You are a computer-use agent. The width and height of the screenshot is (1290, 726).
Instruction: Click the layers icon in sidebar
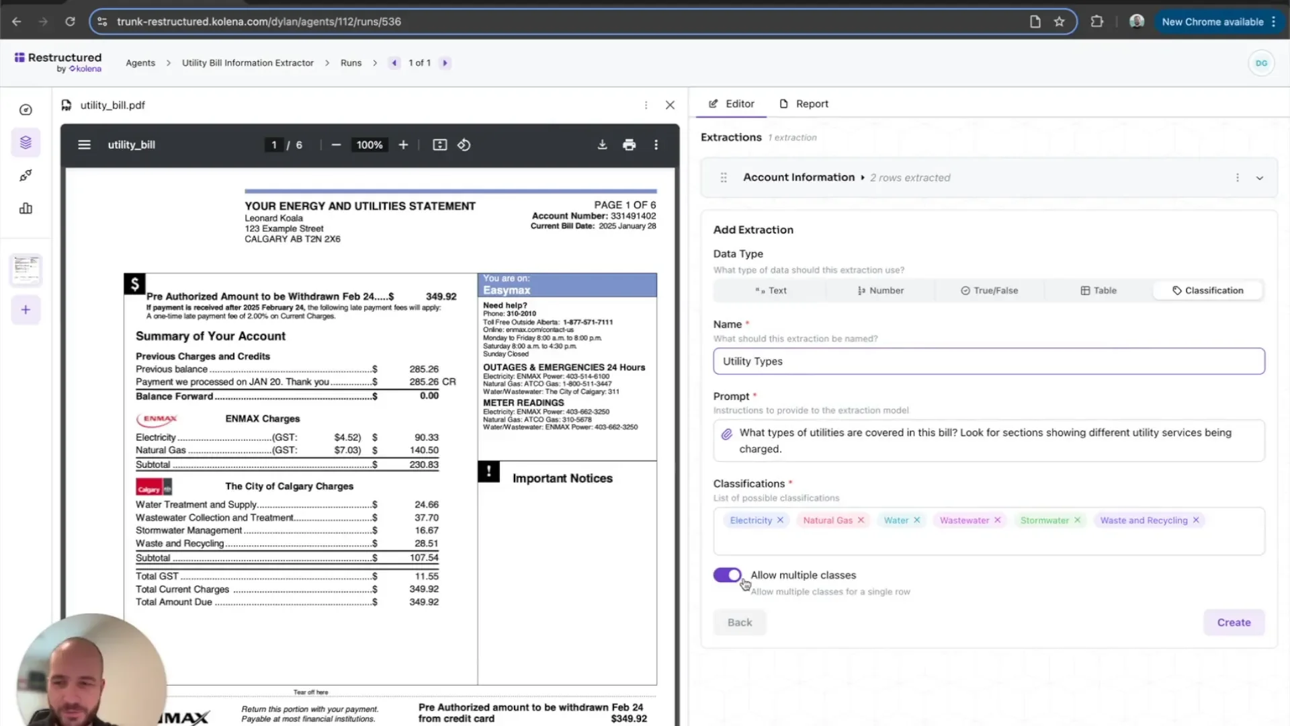(26, 143)
